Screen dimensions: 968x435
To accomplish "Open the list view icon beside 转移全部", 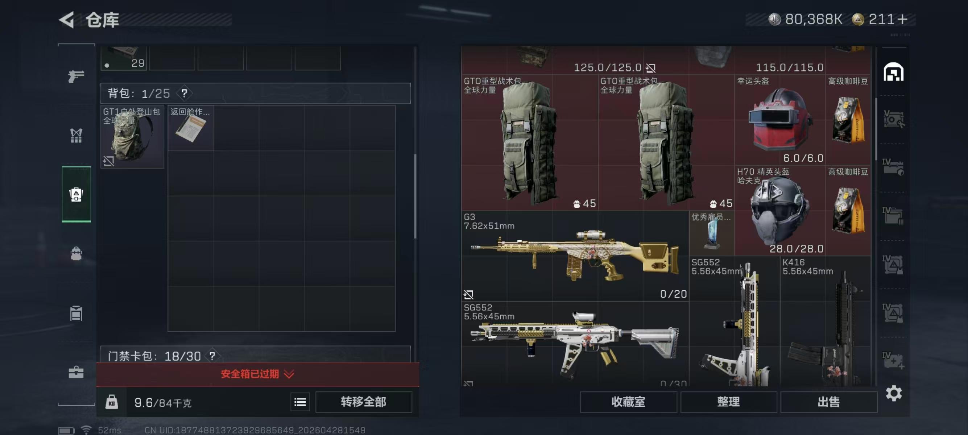I will tap(300, 402).
